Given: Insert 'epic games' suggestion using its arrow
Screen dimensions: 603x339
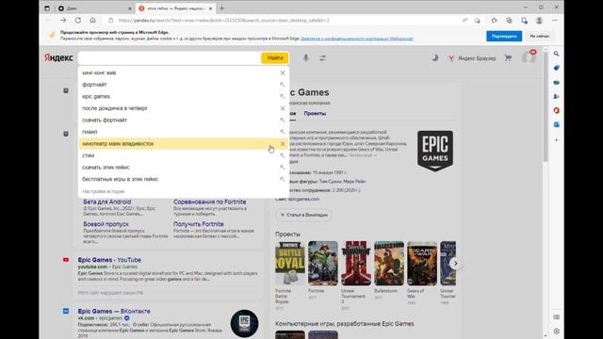Looking at the screenshot, I should [x=283, y=96].
